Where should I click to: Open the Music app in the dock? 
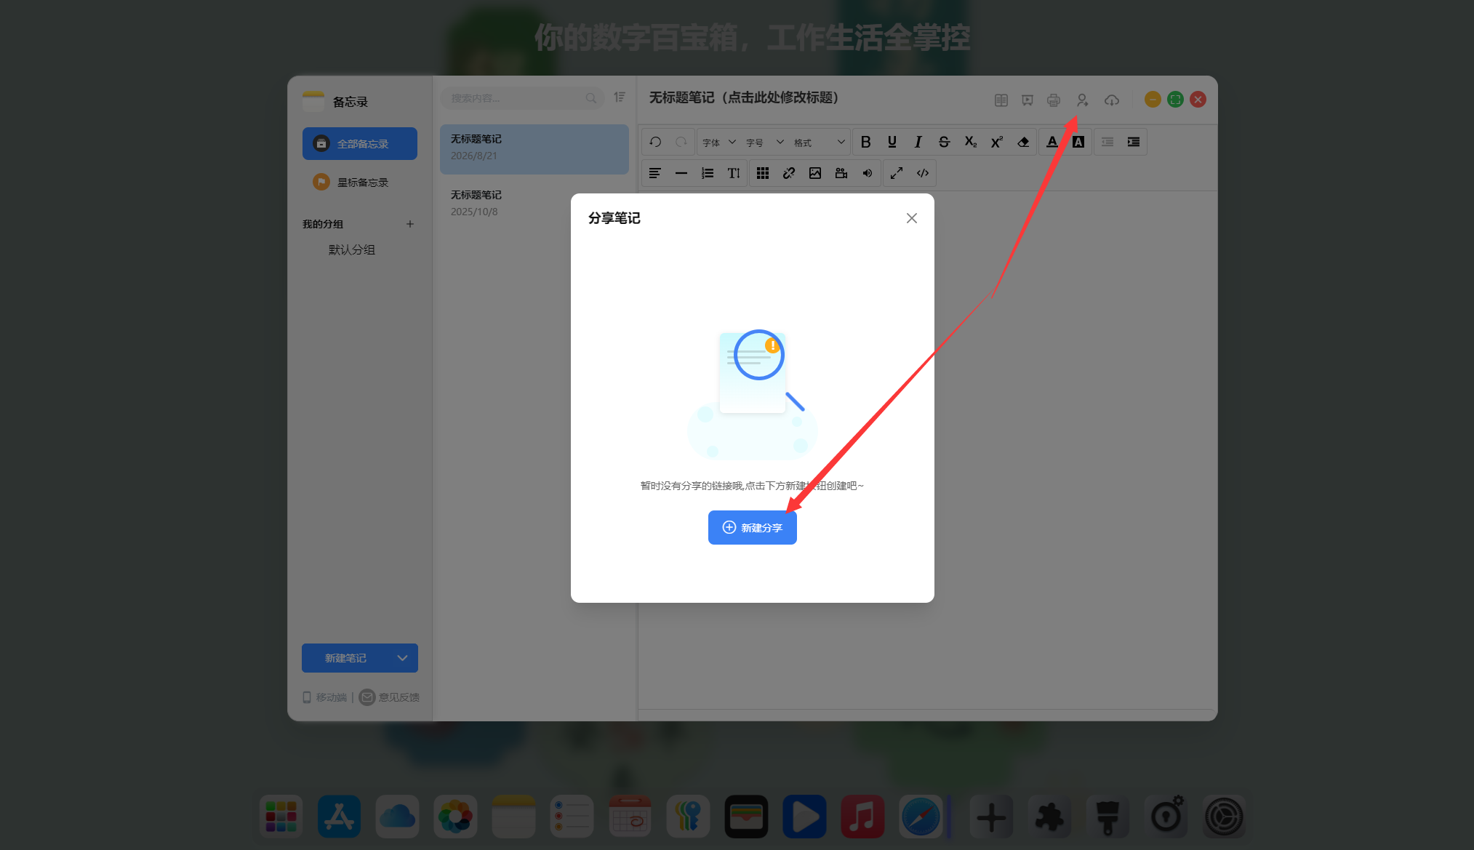click(x=862, y=817)
